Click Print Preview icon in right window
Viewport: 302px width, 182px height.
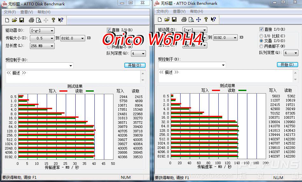coord(191,19)
